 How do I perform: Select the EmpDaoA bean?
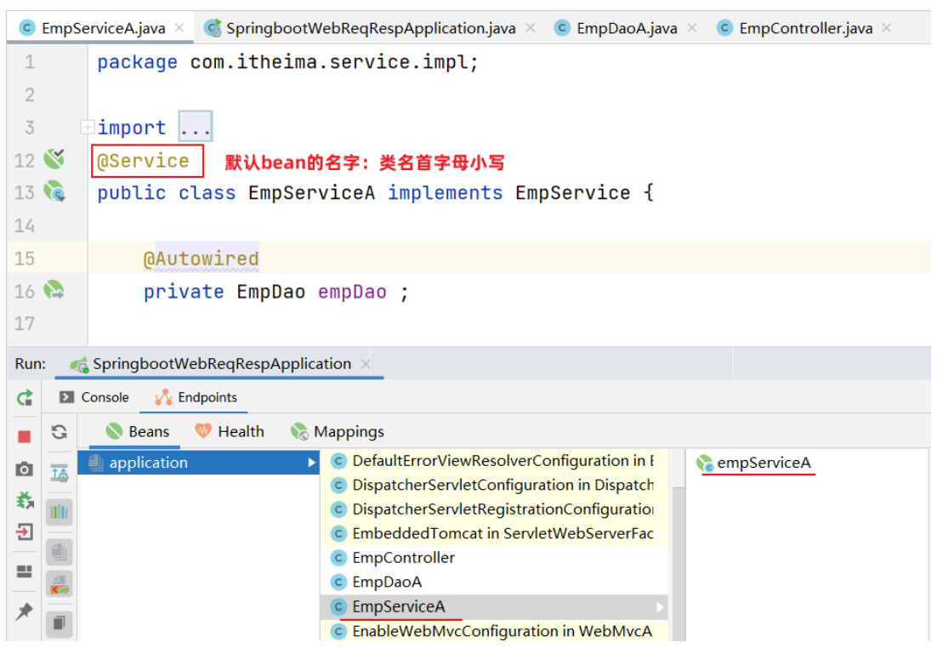click(494, 582)
